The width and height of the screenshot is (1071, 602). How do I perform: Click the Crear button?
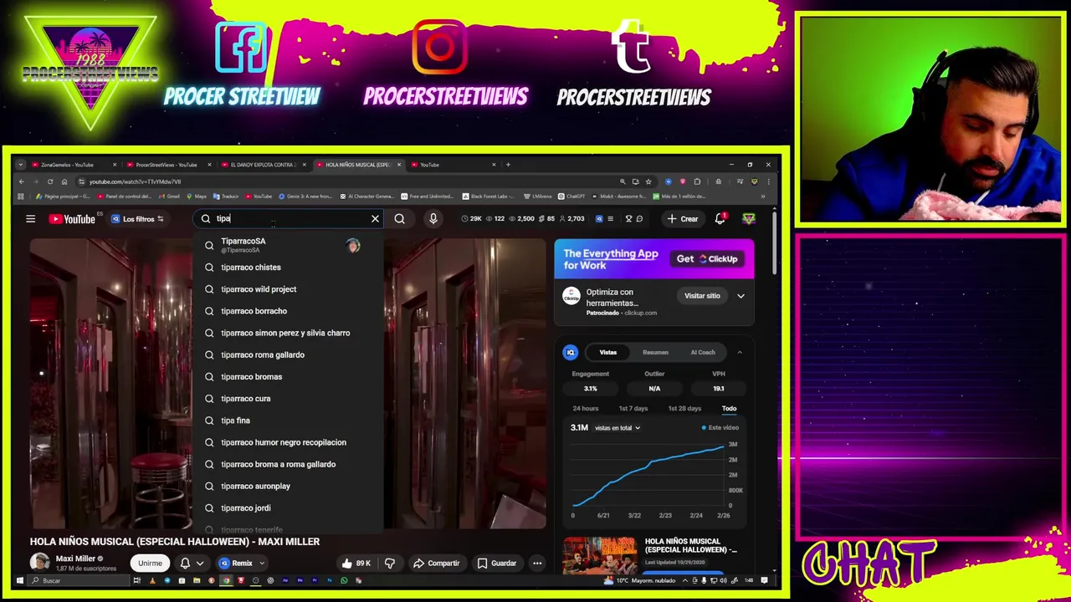pos(682,219)
